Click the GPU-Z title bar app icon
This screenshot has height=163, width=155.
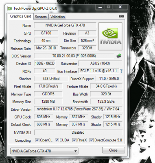point(9,9)
